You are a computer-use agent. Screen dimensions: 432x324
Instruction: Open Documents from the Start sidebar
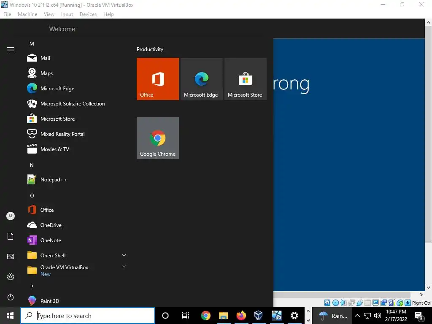coord(11,236)
